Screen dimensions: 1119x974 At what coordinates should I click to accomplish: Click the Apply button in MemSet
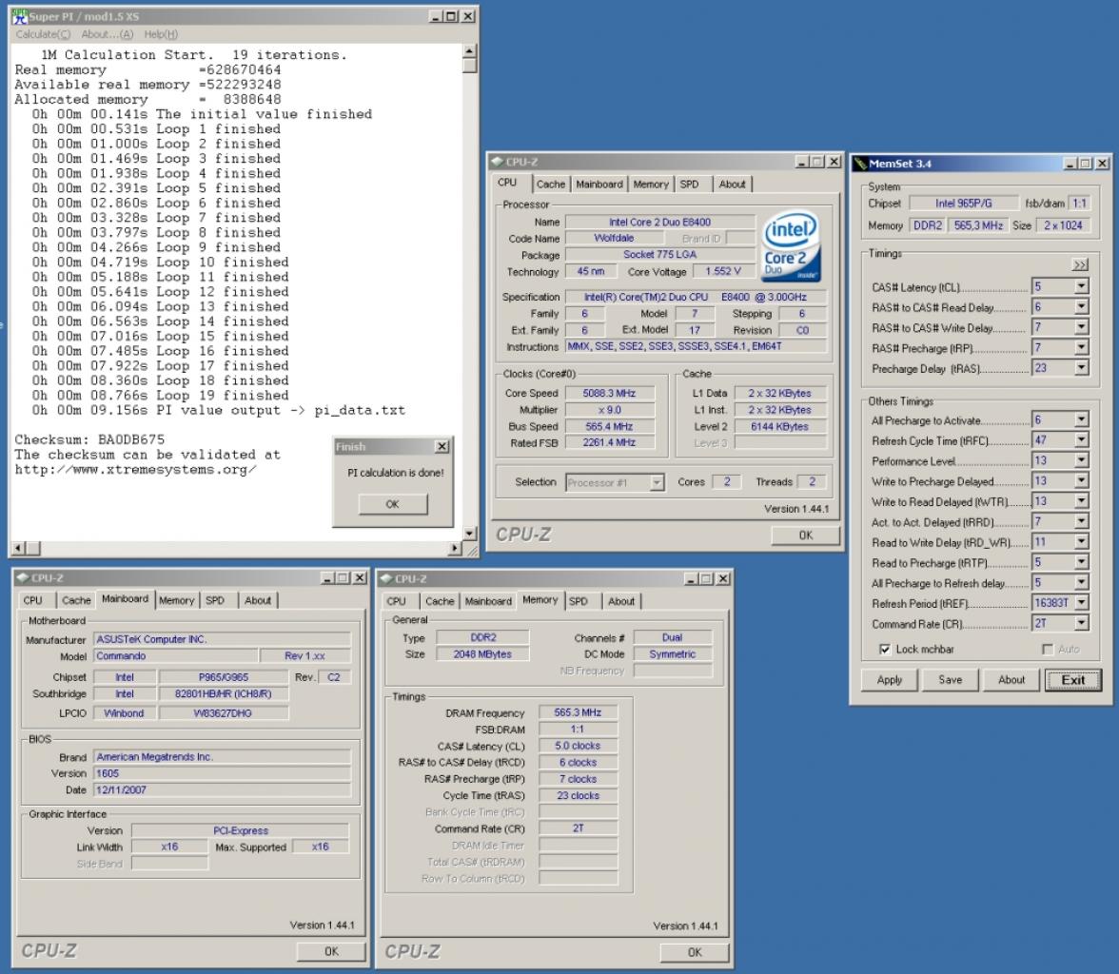889,680
